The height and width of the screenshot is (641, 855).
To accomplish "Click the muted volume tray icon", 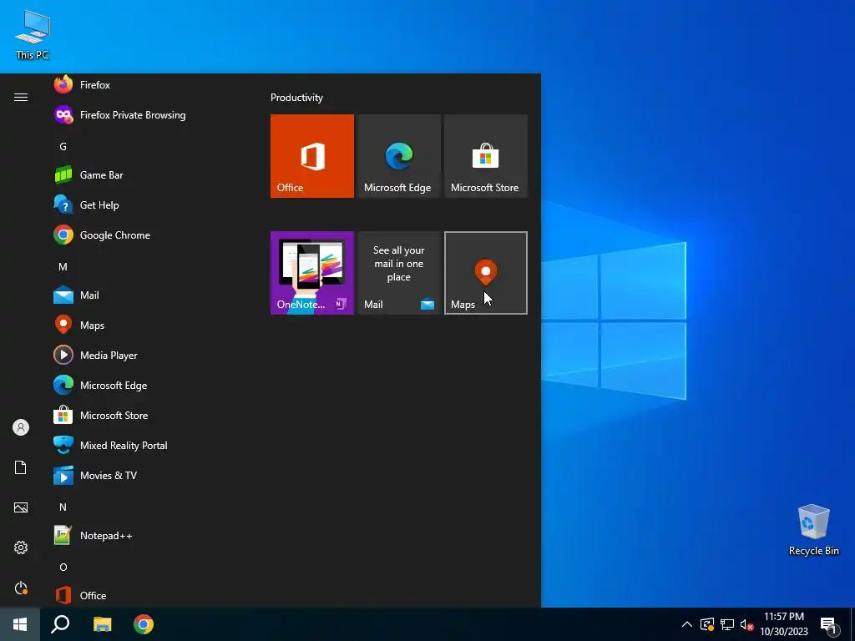I will click(x=747, y=624).
